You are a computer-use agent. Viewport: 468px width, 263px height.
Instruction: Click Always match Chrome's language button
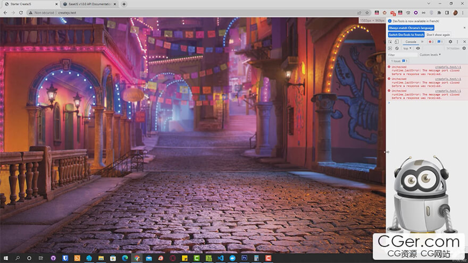coord(411,28)
